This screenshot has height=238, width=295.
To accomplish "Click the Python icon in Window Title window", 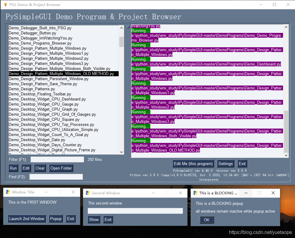I will point(8,192).
